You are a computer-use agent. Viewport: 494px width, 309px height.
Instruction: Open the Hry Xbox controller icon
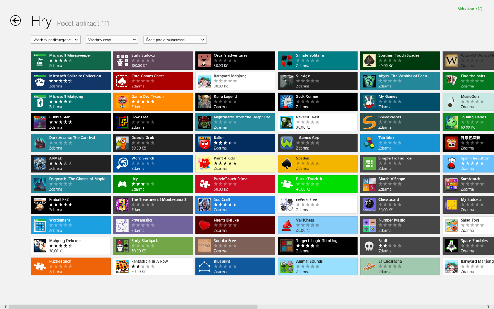122,184
